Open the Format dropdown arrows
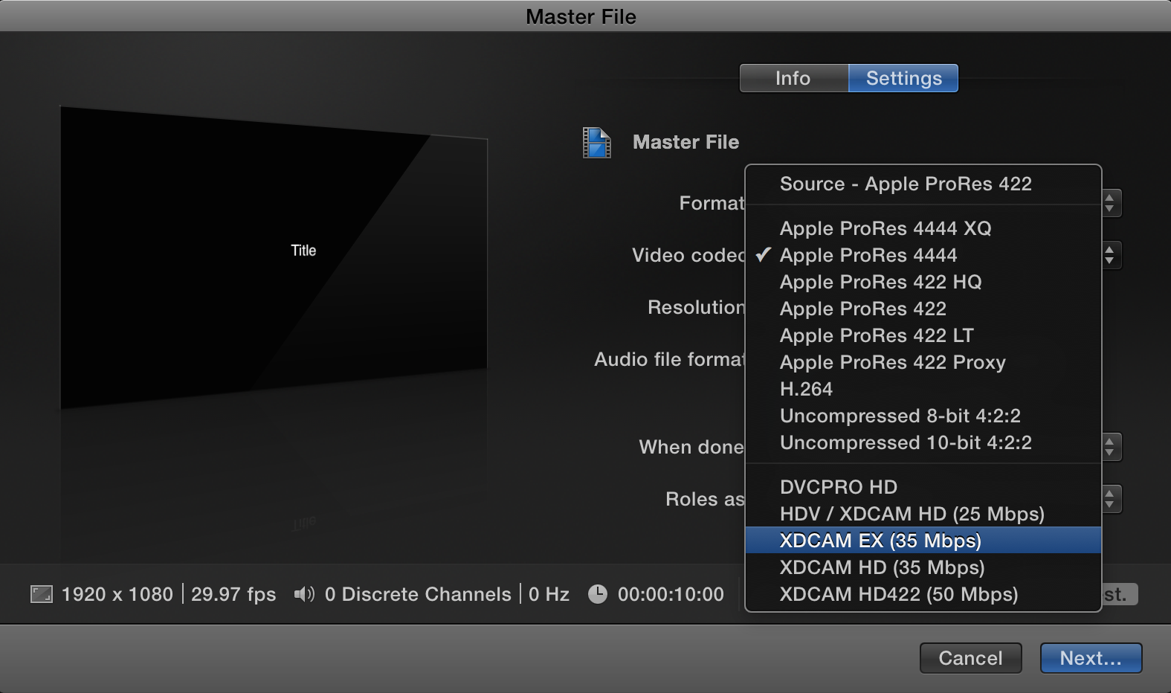The image size is (1171, 693). click(1110, 203)
